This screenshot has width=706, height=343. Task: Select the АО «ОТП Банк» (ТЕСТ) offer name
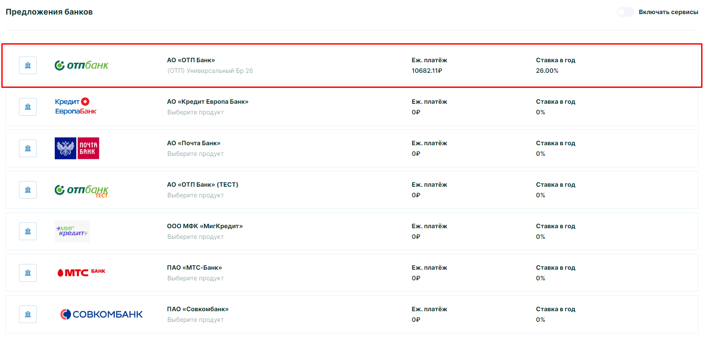pyautogui.click(x=202, y=185)
